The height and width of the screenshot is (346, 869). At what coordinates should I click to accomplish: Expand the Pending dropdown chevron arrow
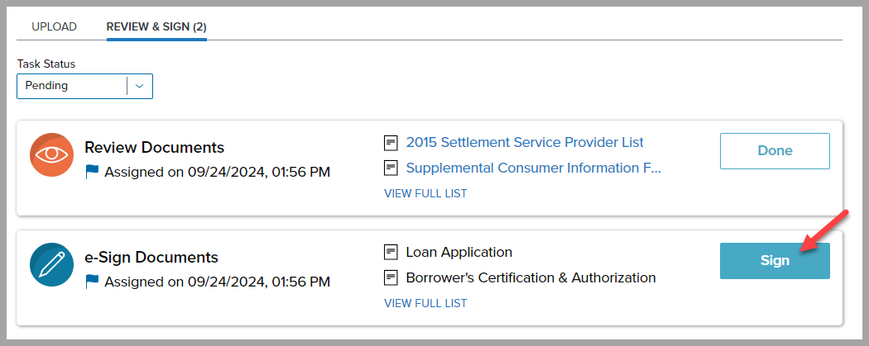(139, 86)
